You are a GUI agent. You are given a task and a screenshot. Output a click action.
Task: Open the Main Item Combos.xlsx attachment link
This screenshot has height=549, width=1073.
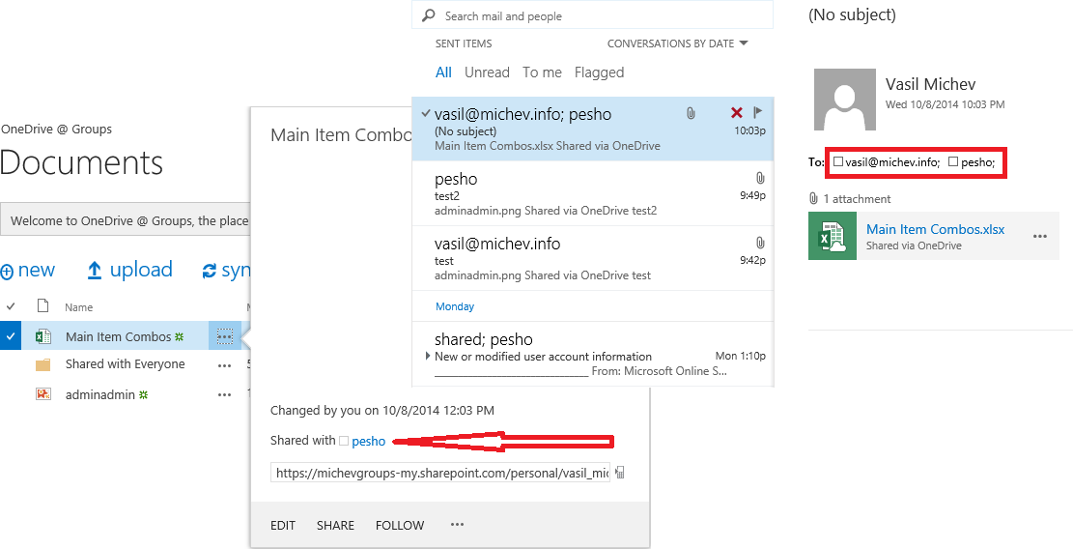point(936,229)
